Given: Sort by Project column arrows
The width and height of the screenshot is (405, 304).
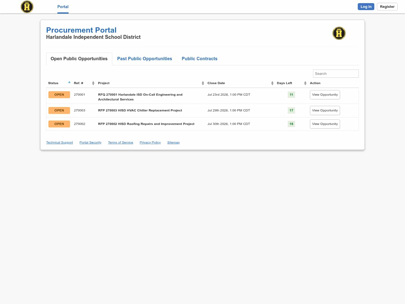Looking at the screenshot, I should pos(203,83).
